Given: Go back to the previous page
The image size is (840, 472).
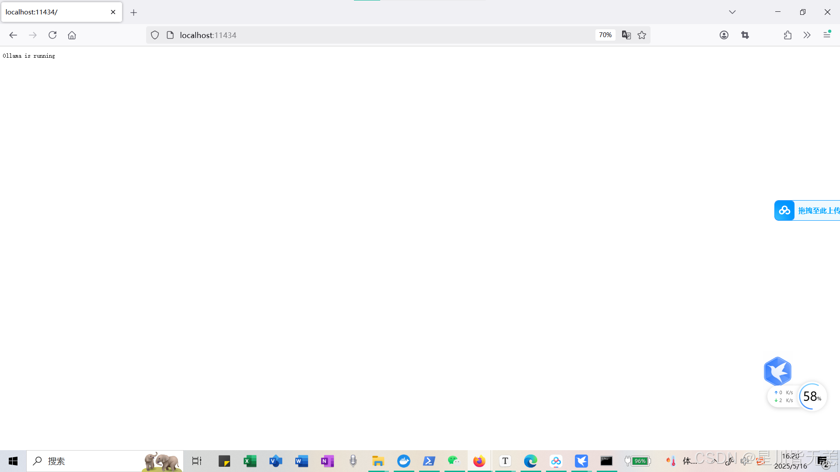Looking at the screenshot, I should [x=13, y=35].
